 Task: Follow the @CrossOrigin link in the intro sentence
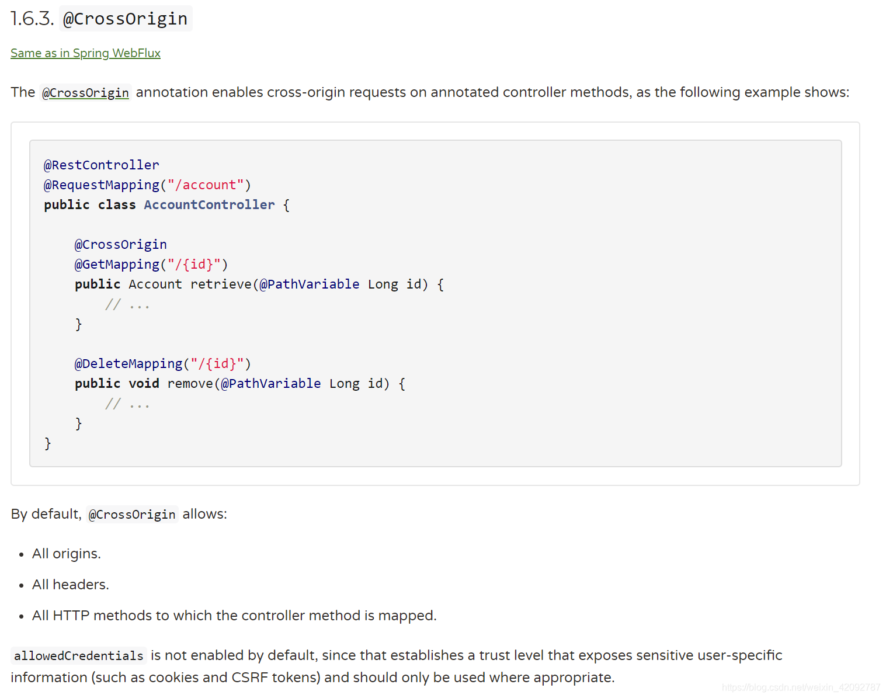tap(86, 93)
